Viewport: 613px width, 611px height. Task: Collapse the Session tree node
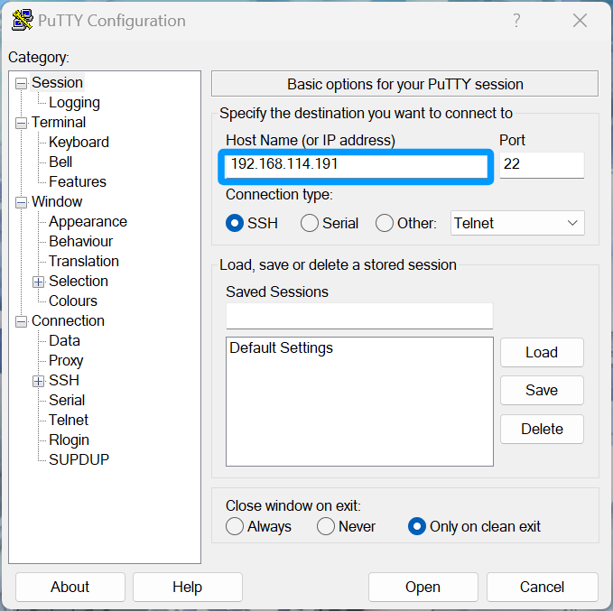[21, 83]
